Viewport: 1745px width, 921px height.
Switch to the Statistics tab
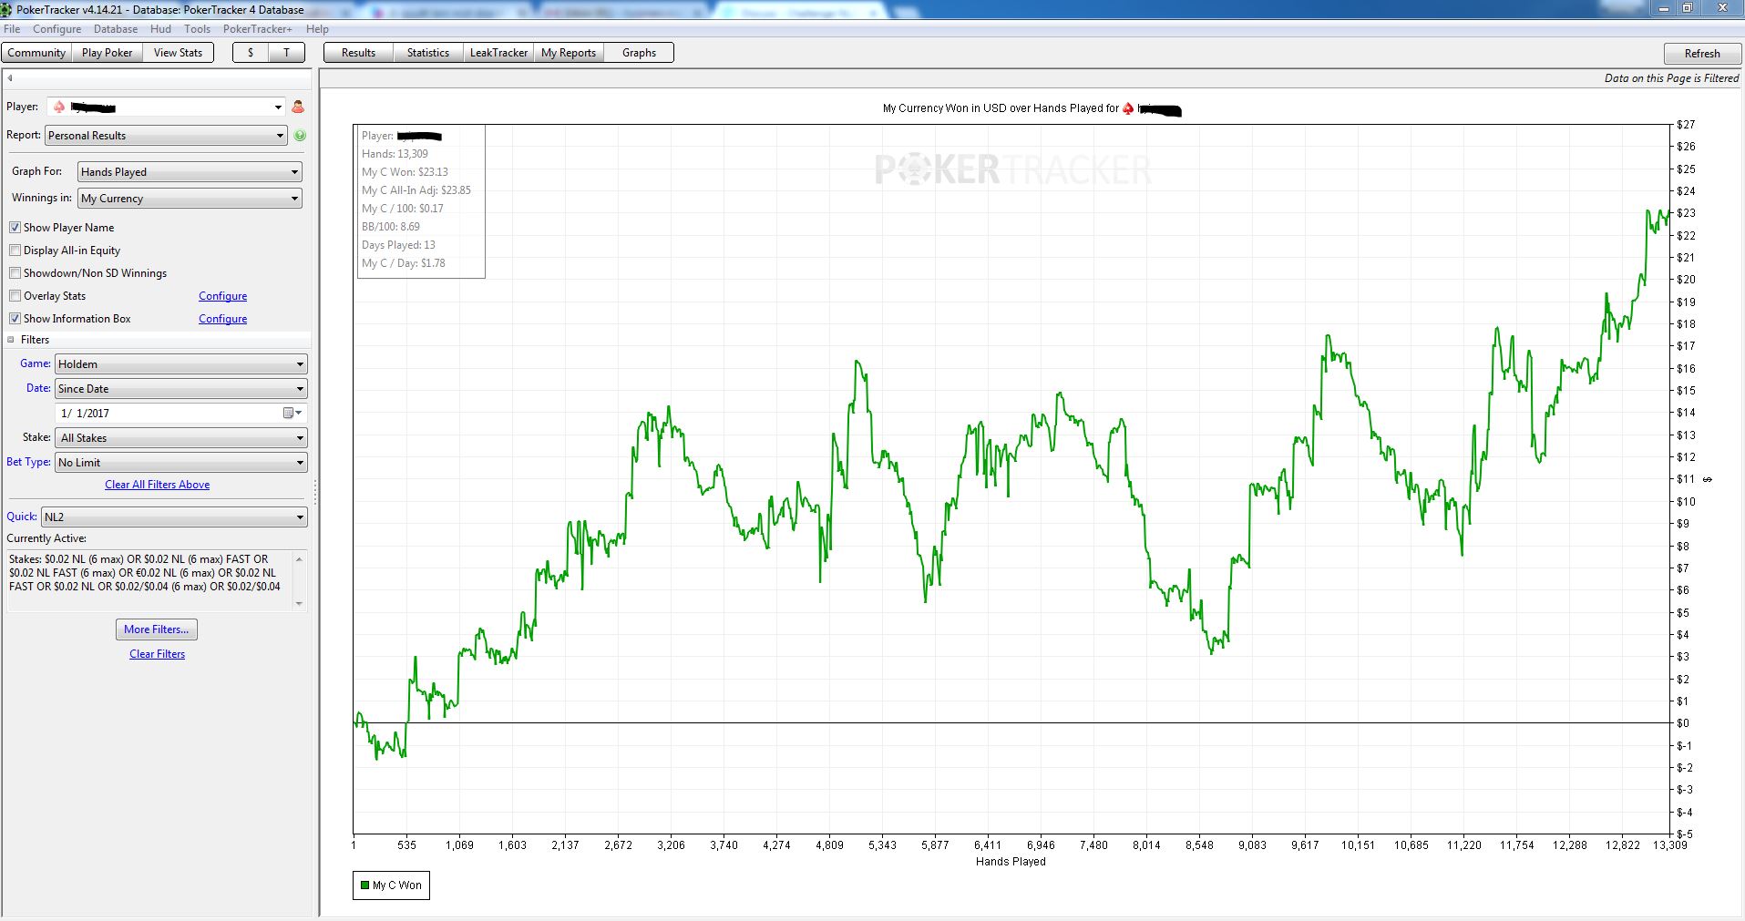428,53
